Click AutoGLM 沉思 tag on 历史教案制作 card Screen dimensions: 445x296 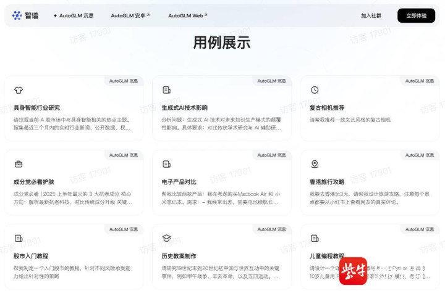(271, 229)
